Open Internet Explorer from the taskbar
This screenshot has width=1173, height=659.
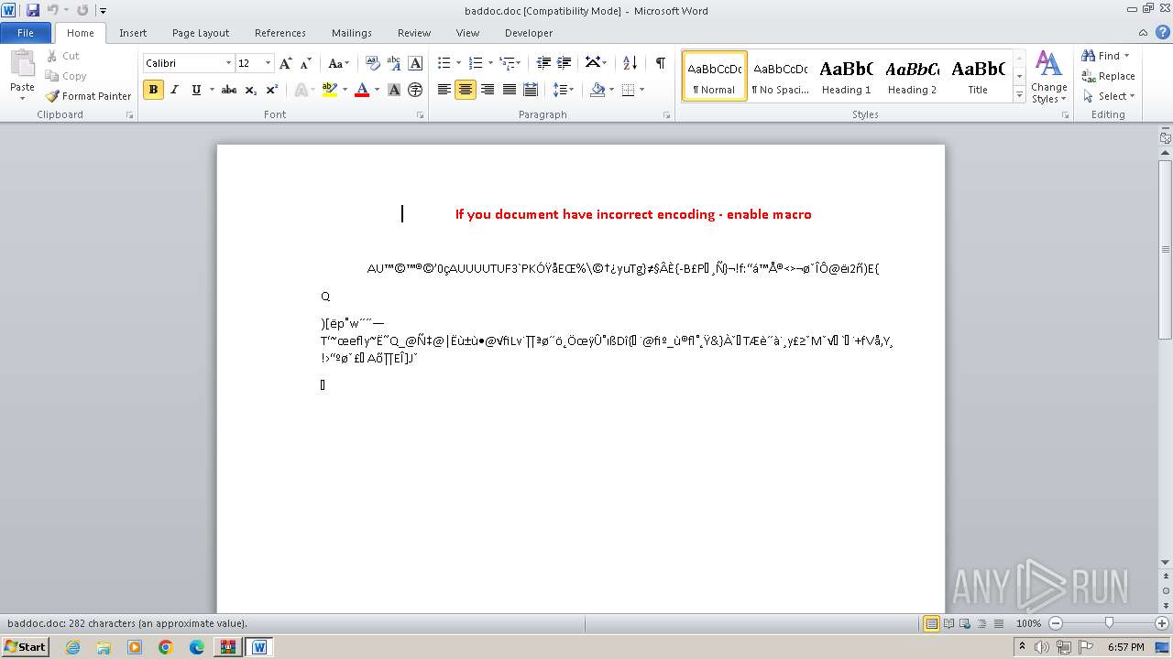click(x=72, y=647)
